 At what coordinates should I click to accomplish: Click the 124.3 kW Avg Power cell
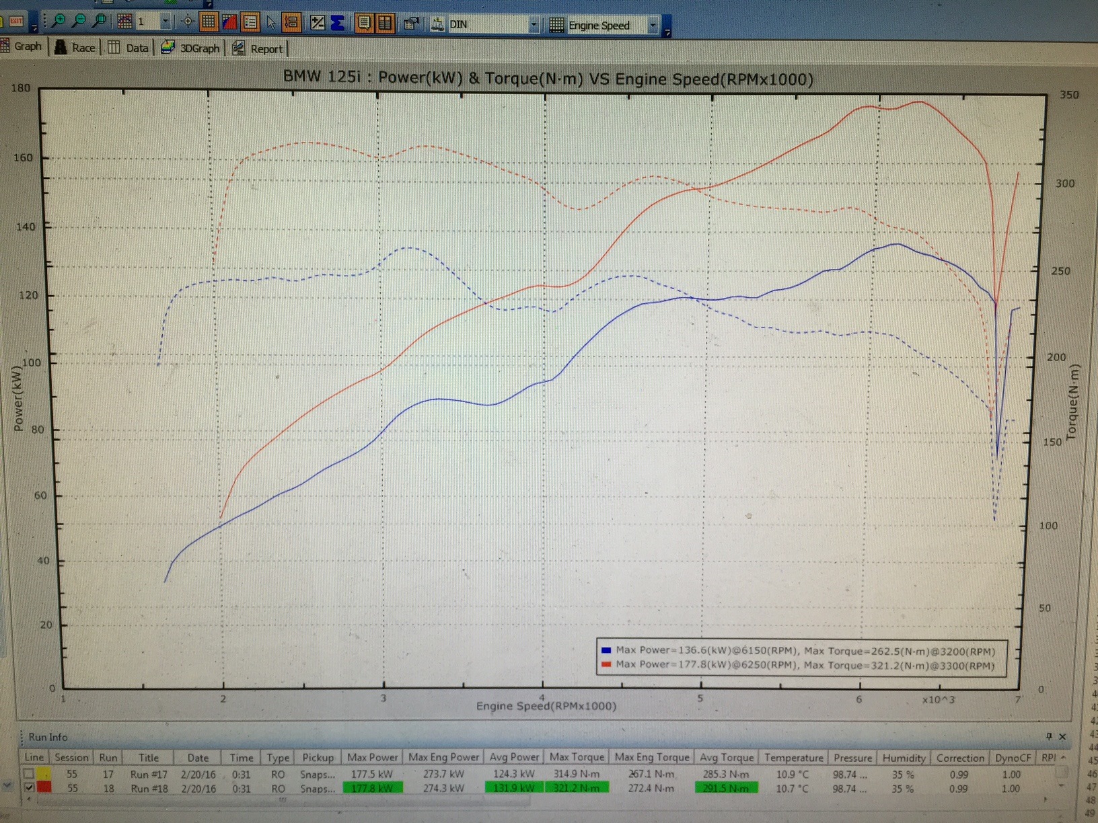tap(514, 774)
